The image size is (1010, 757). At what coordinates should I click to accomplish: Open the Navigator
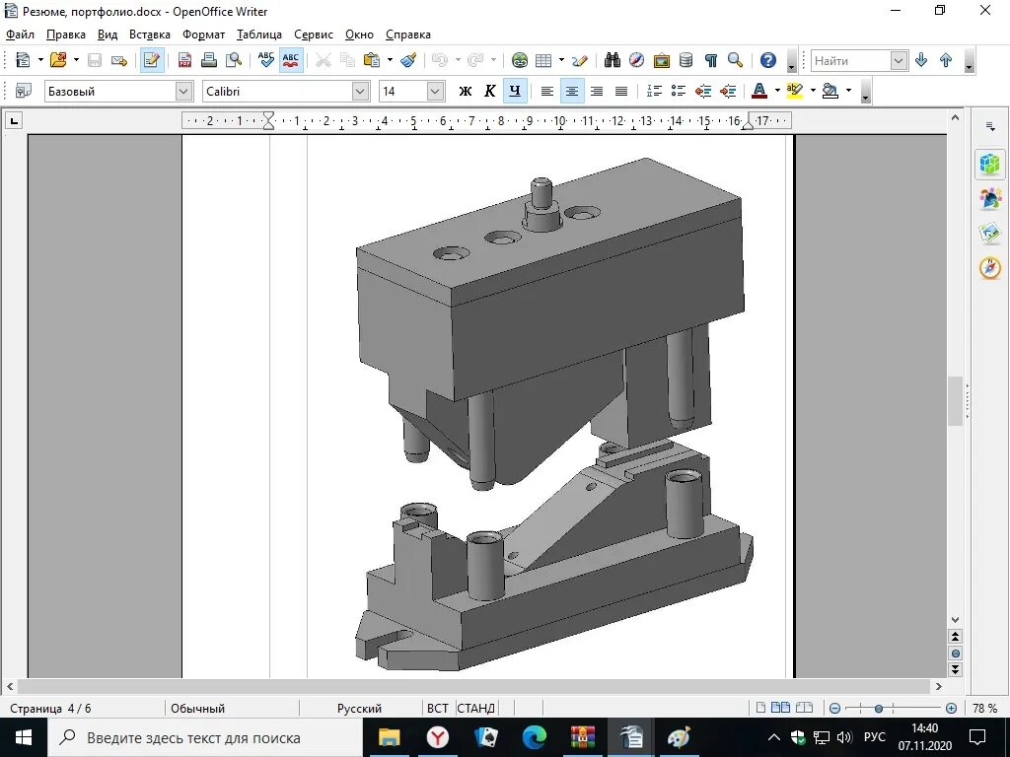coord(636,60)
